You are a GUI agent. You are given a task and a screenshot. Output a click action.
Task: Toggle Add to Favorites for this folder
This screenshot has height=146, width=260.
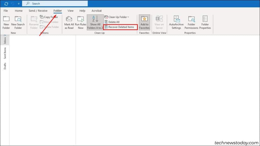tap(144, 22)
